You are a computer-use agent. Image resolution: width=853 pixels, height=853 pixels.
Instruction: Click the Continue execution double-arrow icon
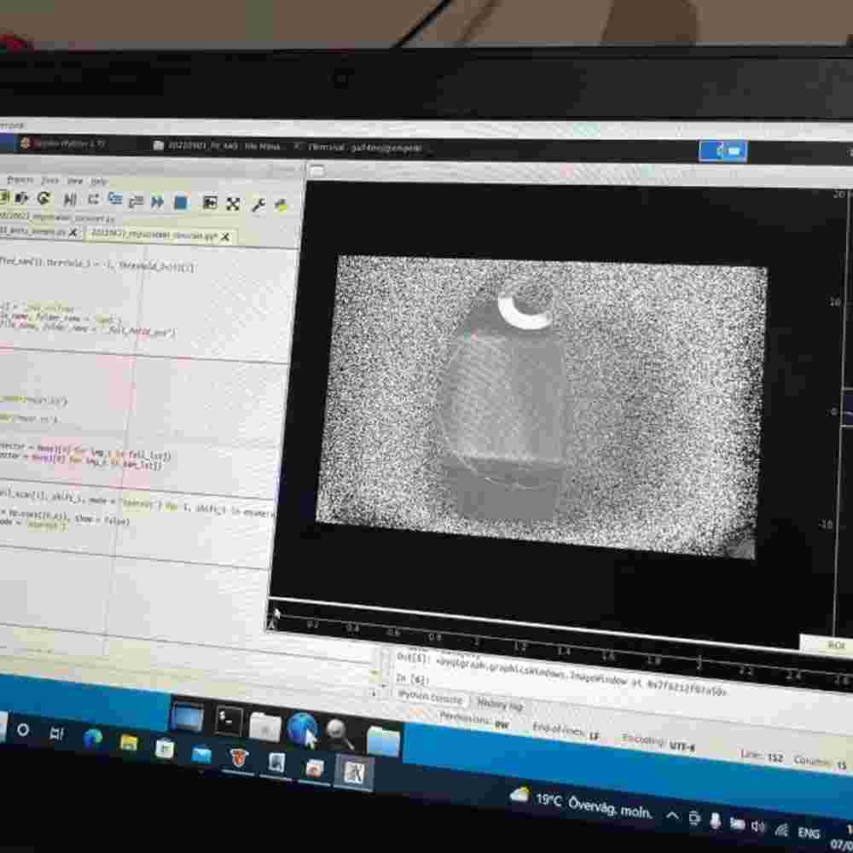(x=158, y=202)
